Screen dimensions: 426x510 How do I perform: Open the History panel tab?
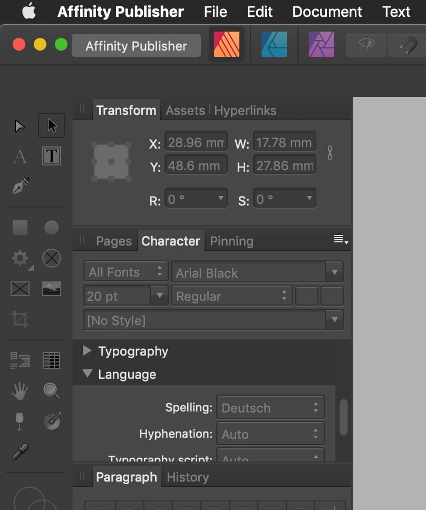click(x=188, y=477)
